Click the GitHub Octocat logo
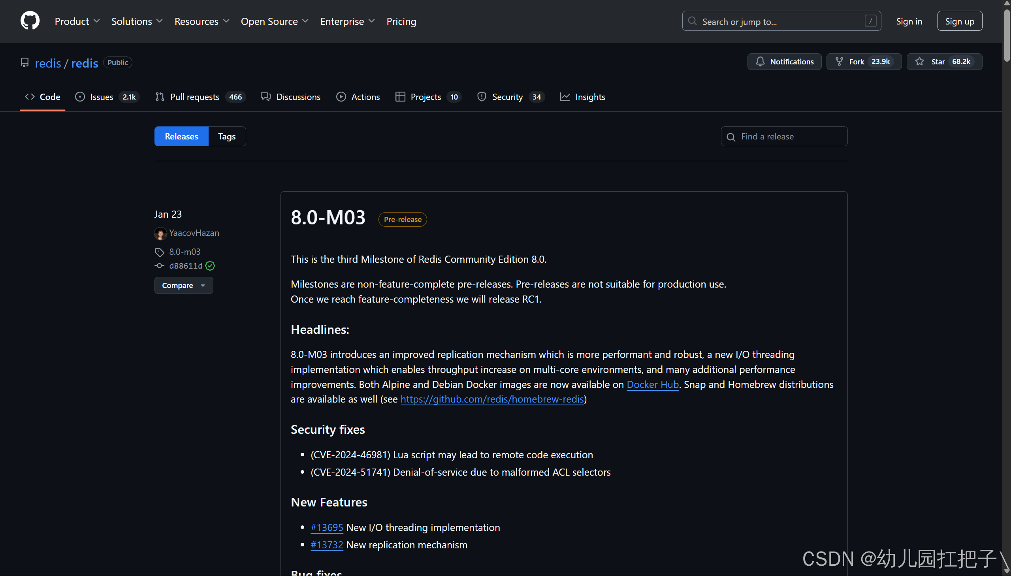The height and width of the screenshot is (576, 1011). point(30,21)
